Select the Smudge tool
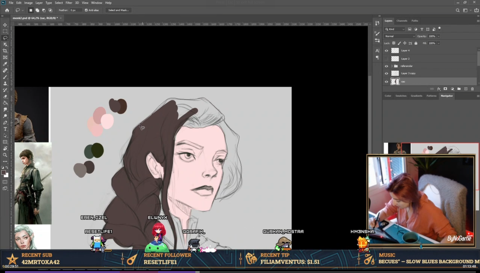The width and height of the screenshot is (480, 273). click(5, 109)
